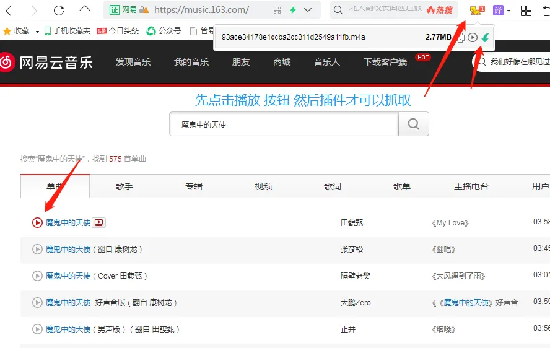Open album 《烟嗓》
550x348 pixels.
pos(443,329)
